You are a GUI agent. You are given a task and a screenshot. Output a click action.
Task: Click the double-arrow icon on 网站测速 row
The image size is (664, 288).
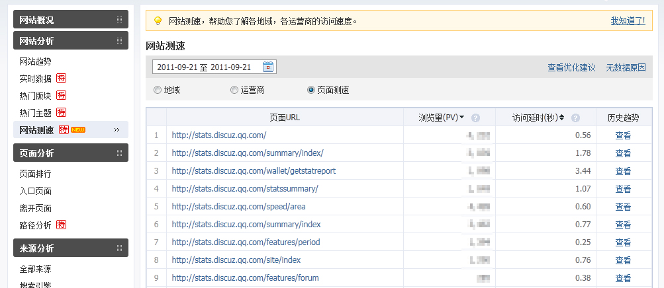tap(117, 130)
